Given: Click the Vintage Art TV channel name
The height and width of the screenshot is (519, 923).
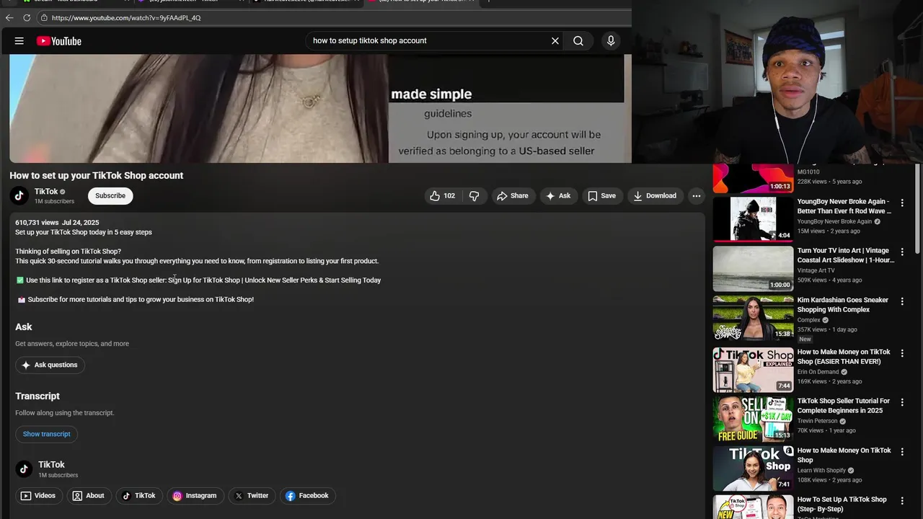Looking at the screenshot, I should (816, 270).
